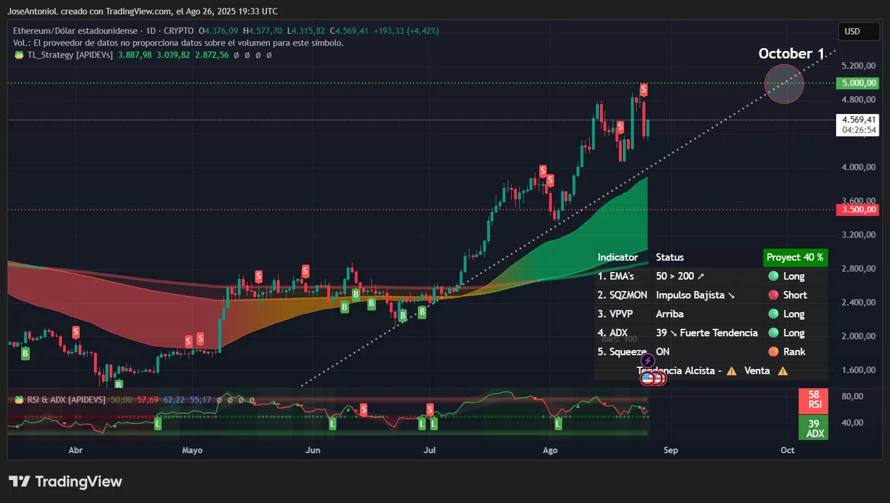
Task: Click the red S sell marker near 5.000
Action: coord(643,89)
